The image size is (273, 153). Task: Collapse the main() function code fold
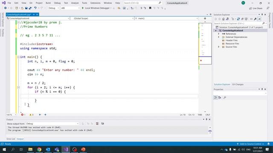coord(18,57)
